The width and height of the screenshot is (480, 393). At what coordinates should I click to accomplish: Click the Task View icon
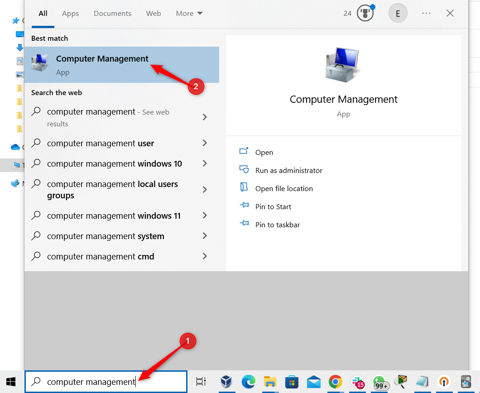[x=201, y=382]
